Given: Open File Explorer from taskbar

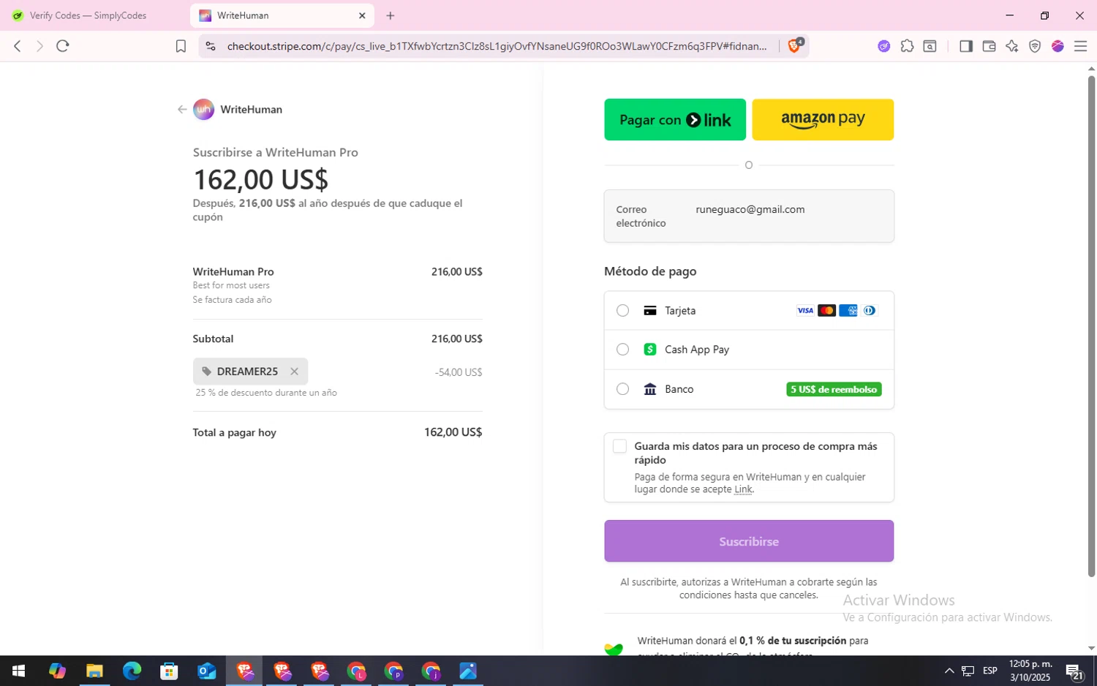Looking at the screenshot, I should point(94,671).
